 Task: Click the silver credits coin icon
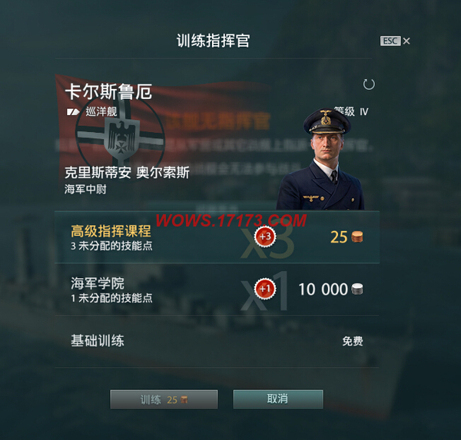[357, 289]
